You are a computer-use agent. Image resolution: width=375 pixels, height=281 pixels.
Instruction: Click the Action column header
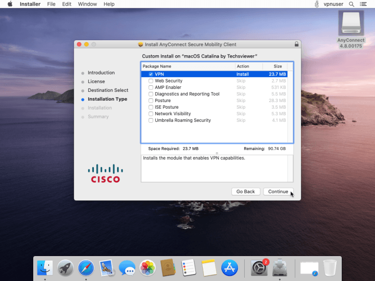click(x=249, y=66)
